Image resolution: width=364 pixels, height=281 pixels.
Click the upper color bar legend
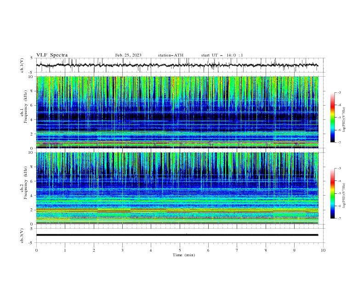[333, 118]
